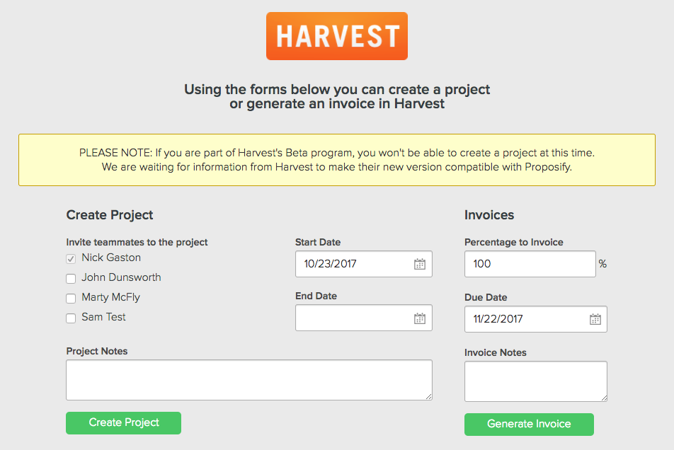
Task: Click the Create Project button
Action: [x=124, y=423]
